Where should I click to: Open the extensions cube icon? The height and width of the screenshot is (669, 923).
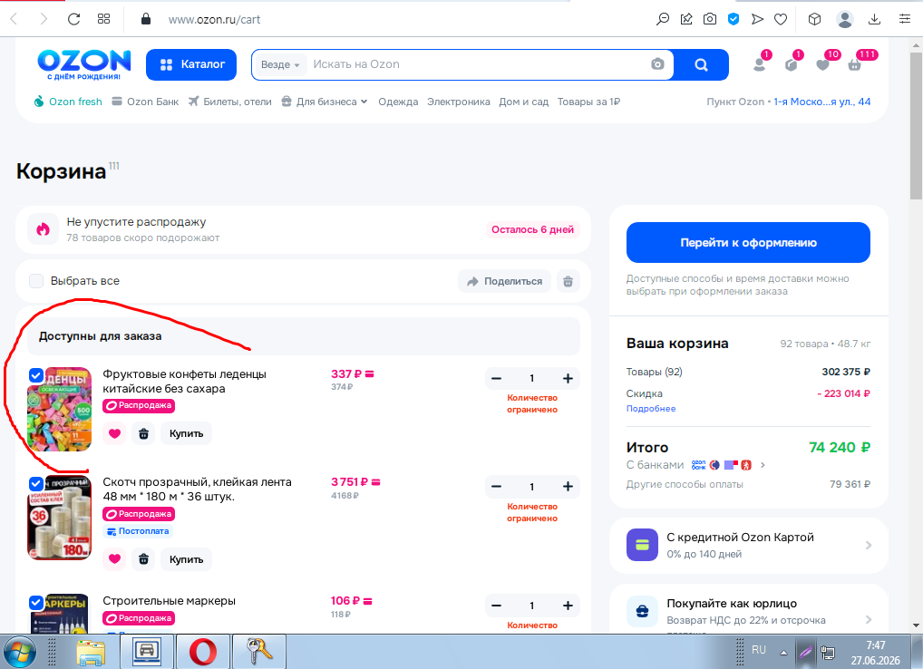point(814,19)
